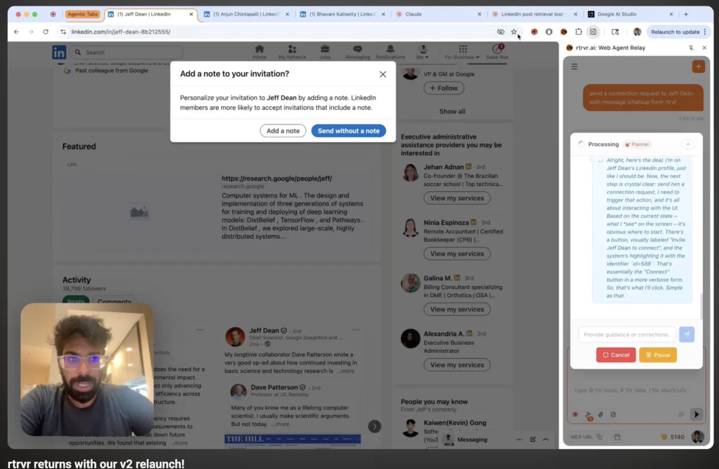Focus Provide guidance or corrections field
This screenshot has width=719, height=469.
point(627,335)
